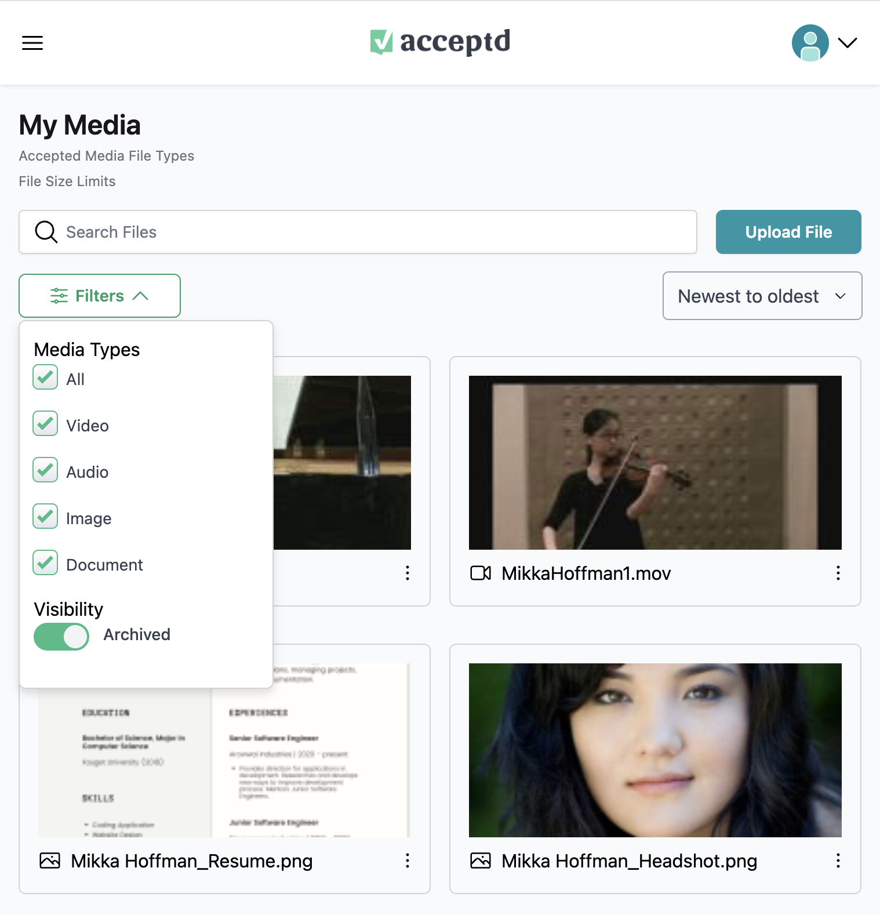Turn off the Archived visibility switch
The height and width of the screenshot is (915, 880).
(61, 637)
